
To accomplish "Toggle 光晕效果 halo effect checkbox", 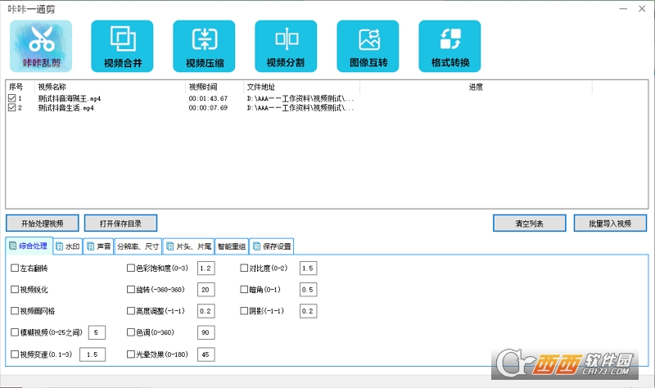I will 131,354.
